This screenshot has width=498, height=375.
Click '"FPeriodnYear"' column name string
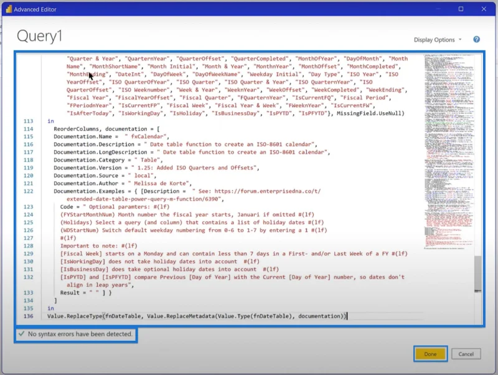89,105
